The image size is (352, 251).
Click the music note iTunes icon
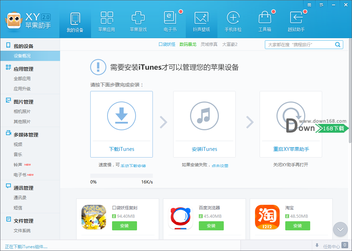(204, 116)
